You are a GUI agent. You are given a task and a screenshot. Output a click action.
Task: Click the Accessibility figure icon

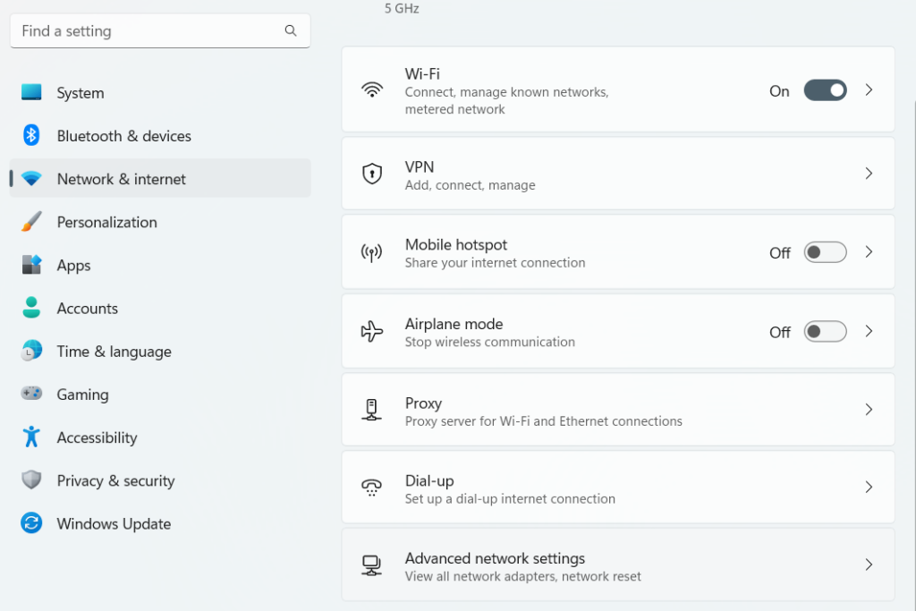pyautogui.click(x=31, y=437)
